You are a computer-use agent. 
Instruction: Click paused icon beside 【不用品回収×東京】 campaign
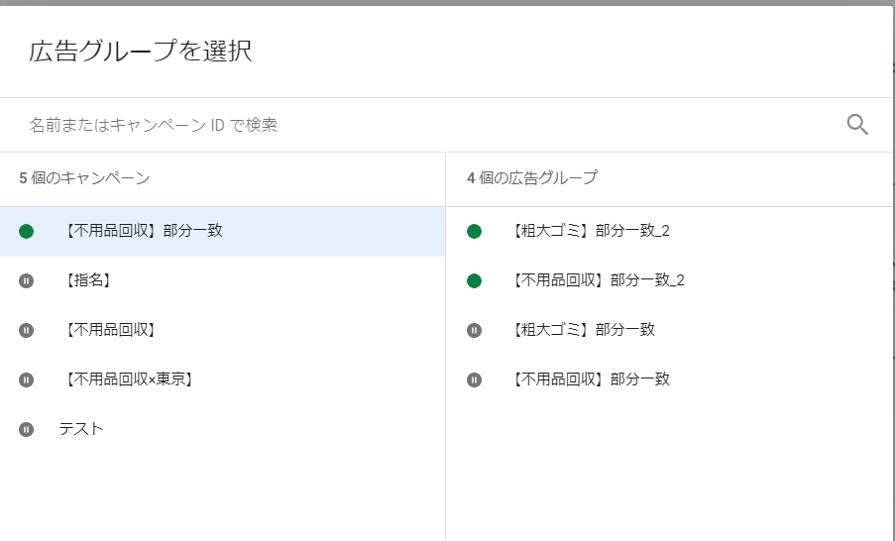tap(26, 380)
